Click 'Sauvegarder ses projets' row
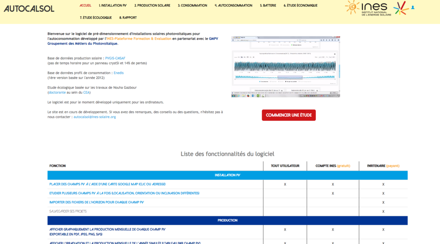 (228, 211)
